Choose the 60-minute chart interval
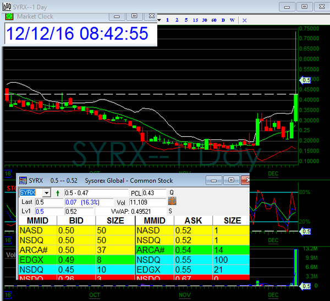Screen dimensions: 330x301 click(x=213, y=20)
